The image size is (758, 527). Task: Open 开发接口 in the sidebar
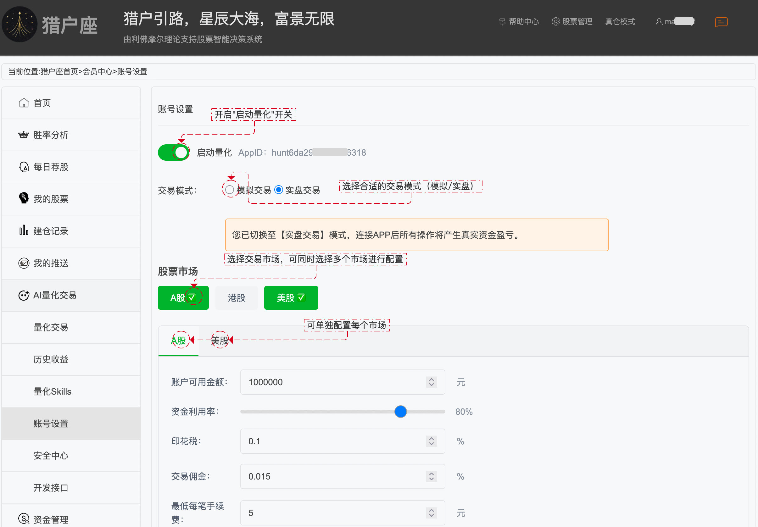71,488
